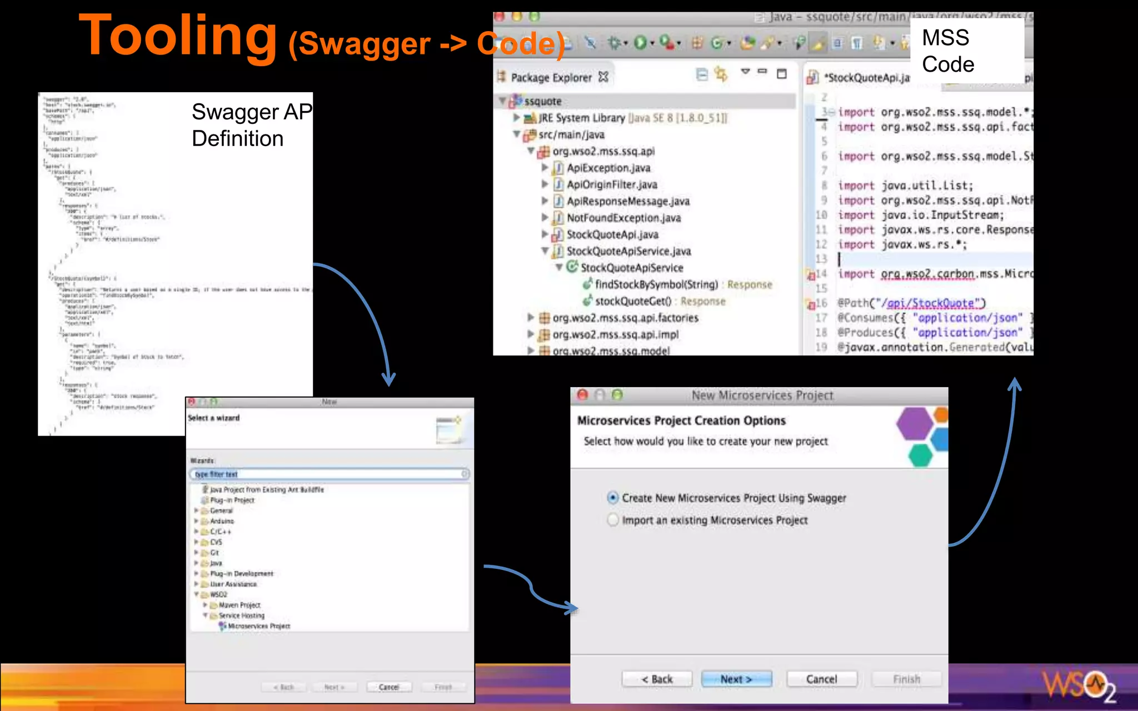Click the type filter text field
Screen dimensions: 1138x711
coord(328,474)
